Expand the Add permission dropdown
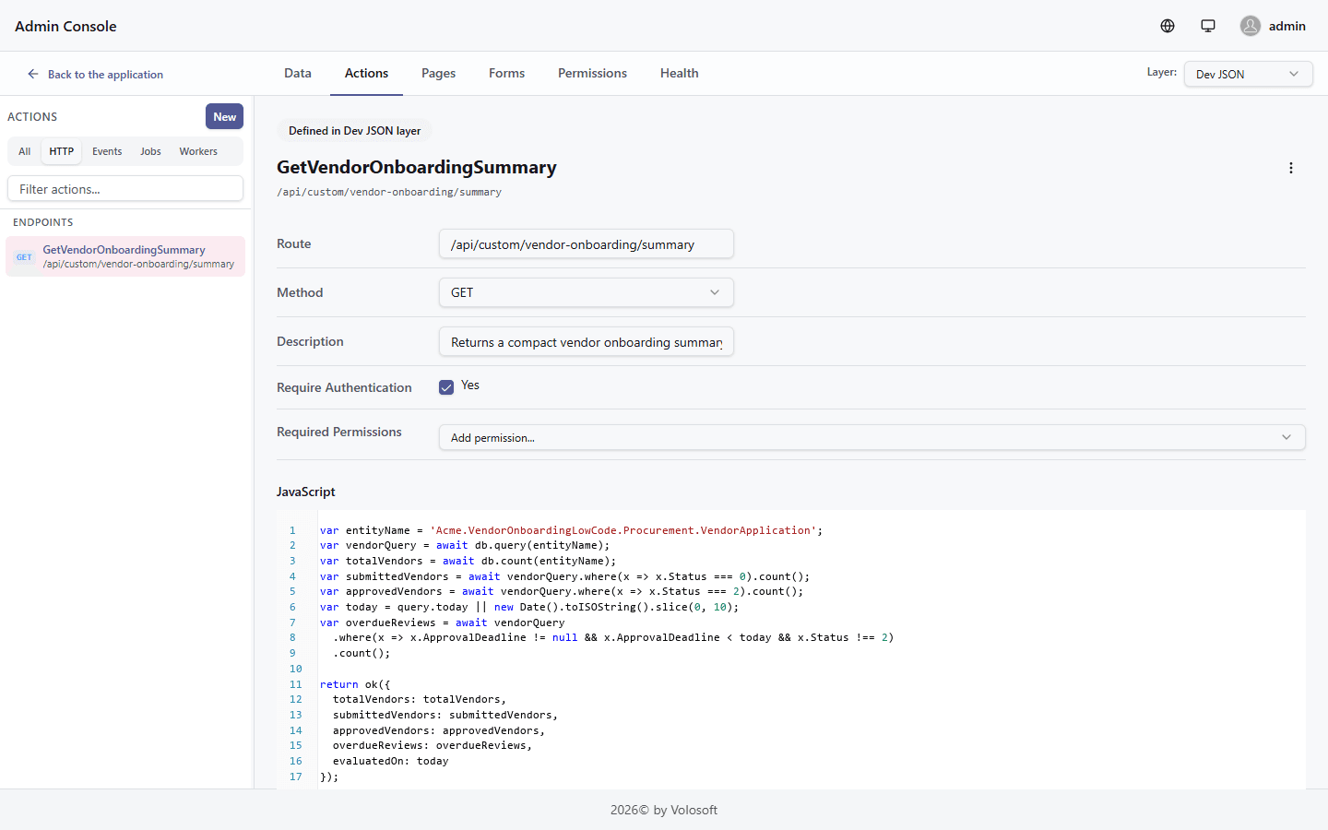This screenshot has height=830, width=1328. tap(872, 437)
